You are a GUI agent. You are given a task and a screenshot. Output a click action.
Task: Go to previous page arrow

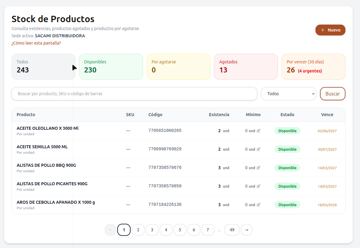(110, 230)
